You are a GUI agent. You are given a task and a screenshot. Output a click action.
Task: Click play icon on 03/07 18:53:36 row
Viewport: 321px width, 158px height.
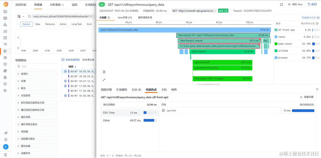65,71
